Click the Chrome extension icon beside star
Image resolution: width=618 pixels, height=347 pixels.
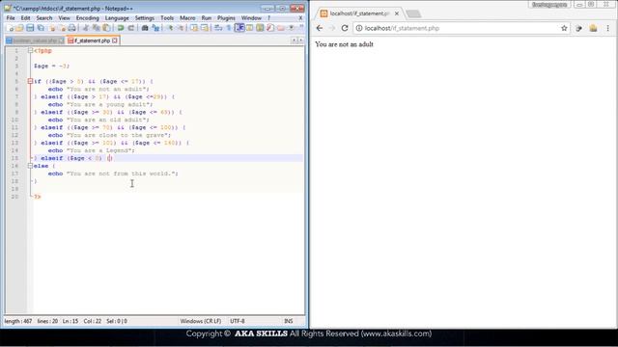pos(578,28)
